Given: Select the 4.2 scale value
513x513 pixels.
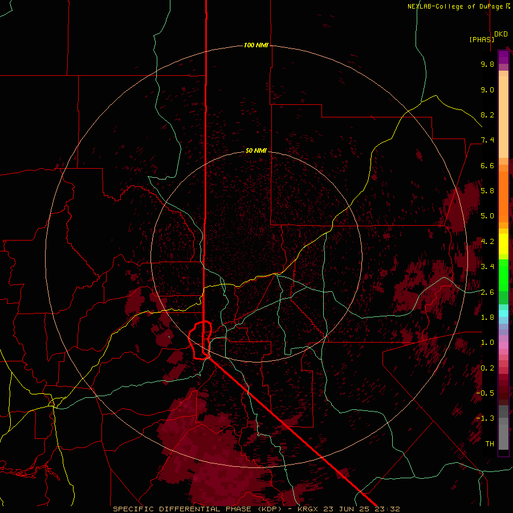Looking at the screenshot, I should [487, 241].
